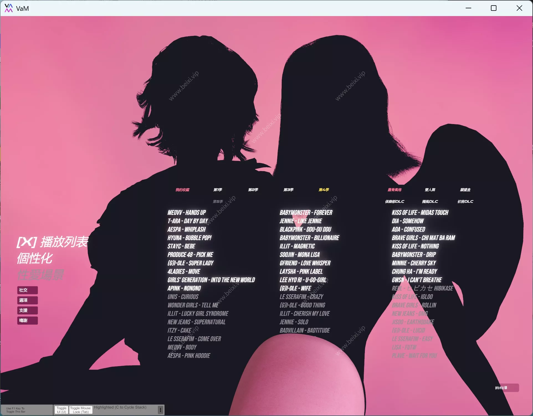Viewport: 533px width, 416px height.
Task: Open the 鳴謝 credits button
Action: click(x=27, y=320)
